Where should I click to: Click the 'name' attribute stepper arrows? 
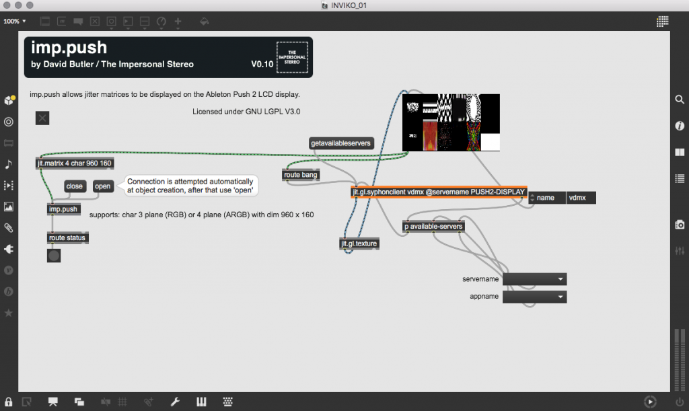tap(533, 198)
